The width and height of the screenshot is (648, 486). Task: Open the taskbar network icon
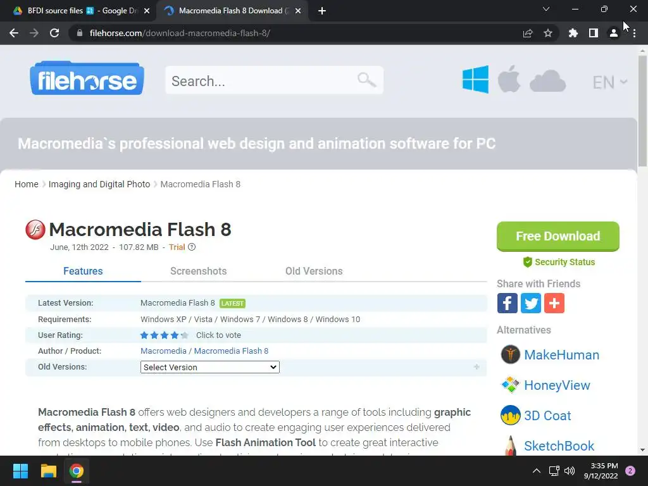pyautogui.click(x=554, y=471)
